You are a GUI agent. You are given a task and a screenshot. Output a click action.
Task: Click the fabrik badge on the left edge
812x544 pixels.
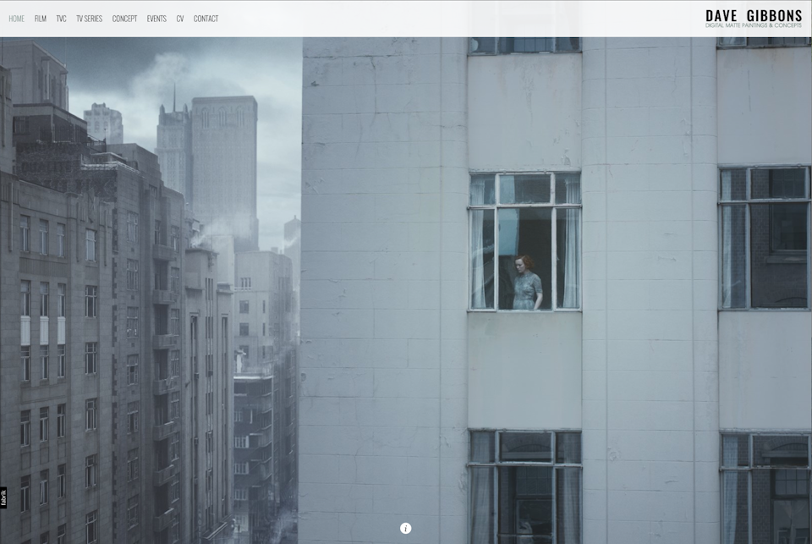pyautogui.click(x=3, y=497)
